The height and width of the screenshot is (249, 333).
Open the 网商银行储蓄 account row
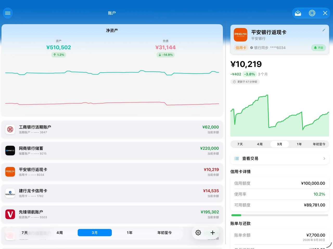pyautogui.click(x=112, y=150)
